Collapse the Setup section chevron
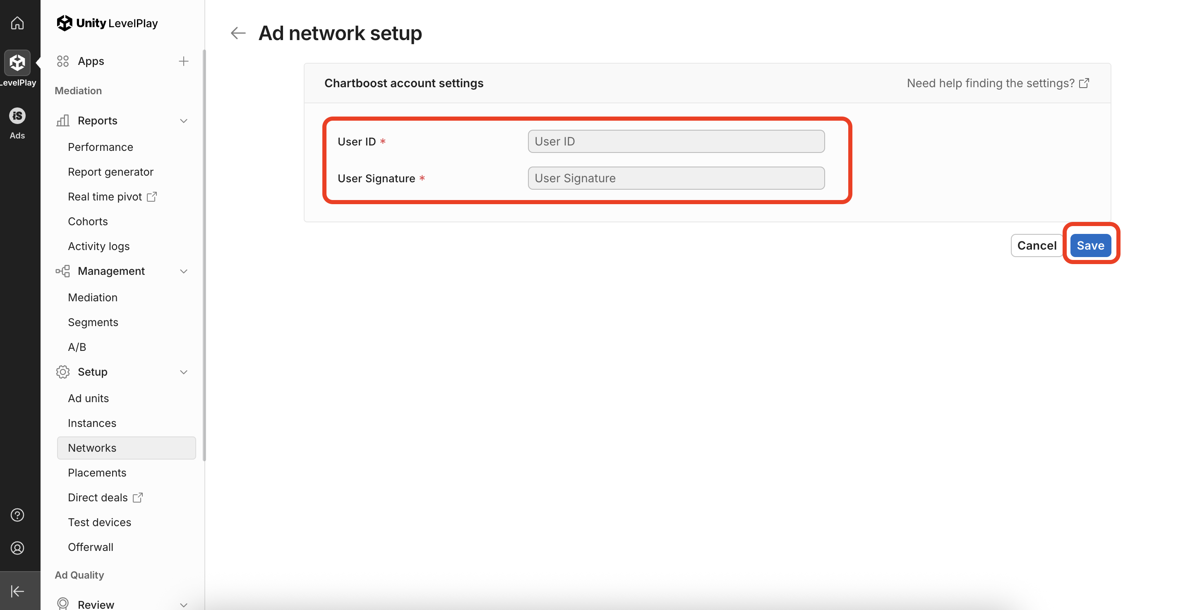 coord(184,372)
